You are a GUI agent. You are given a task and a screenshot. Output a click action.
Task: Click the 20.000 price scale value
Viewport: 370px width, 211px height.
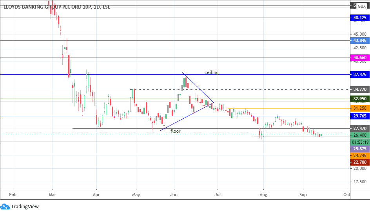click(x=360, y=168)
